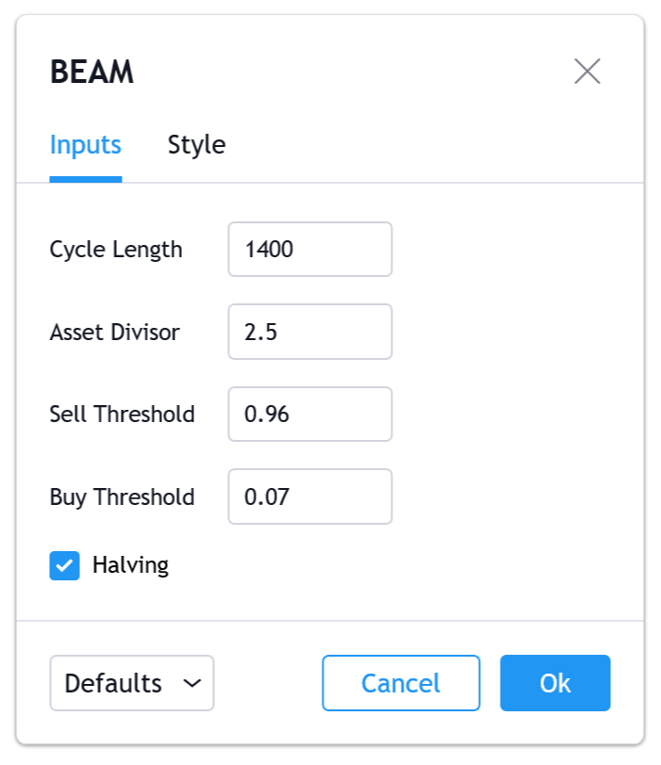Click the BEAM dialog title
The width and height of the screenshot is (661, 765).
pos(91,73)
